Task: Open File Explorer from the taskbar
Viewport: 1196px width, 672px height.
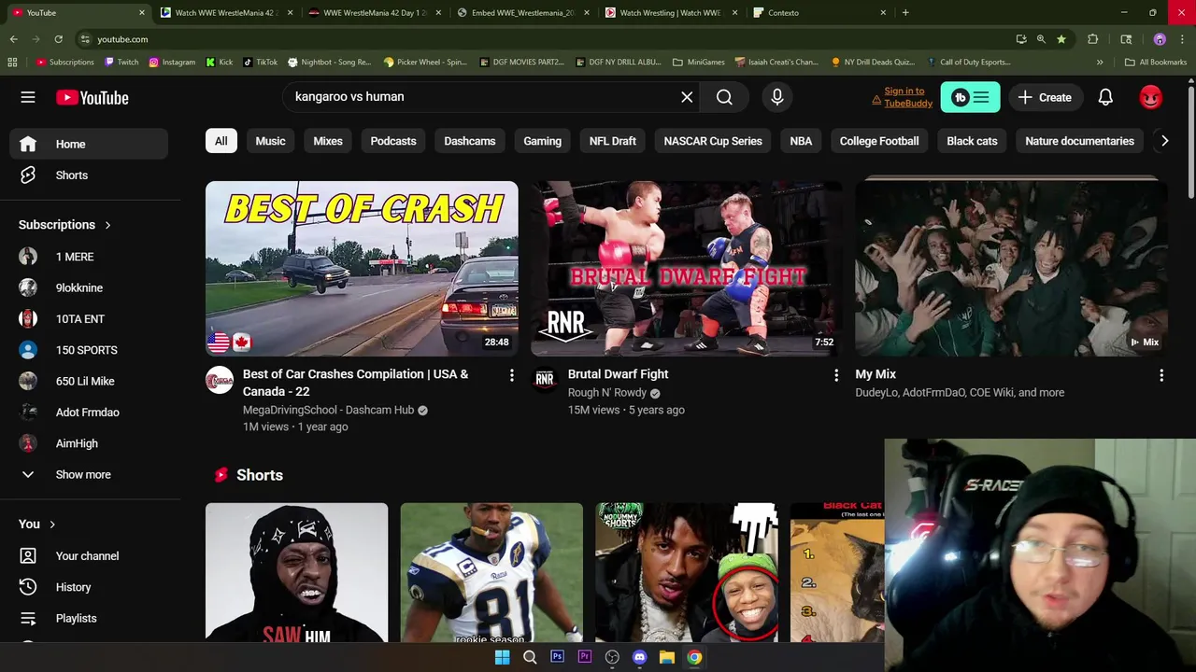Action: pos(667,657)
